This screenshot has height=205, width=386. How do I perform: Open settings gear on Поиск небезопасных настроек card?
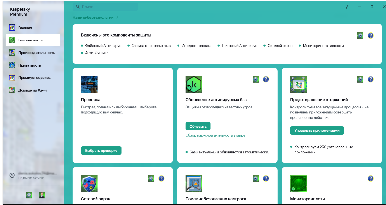click(x=256, y=178)
